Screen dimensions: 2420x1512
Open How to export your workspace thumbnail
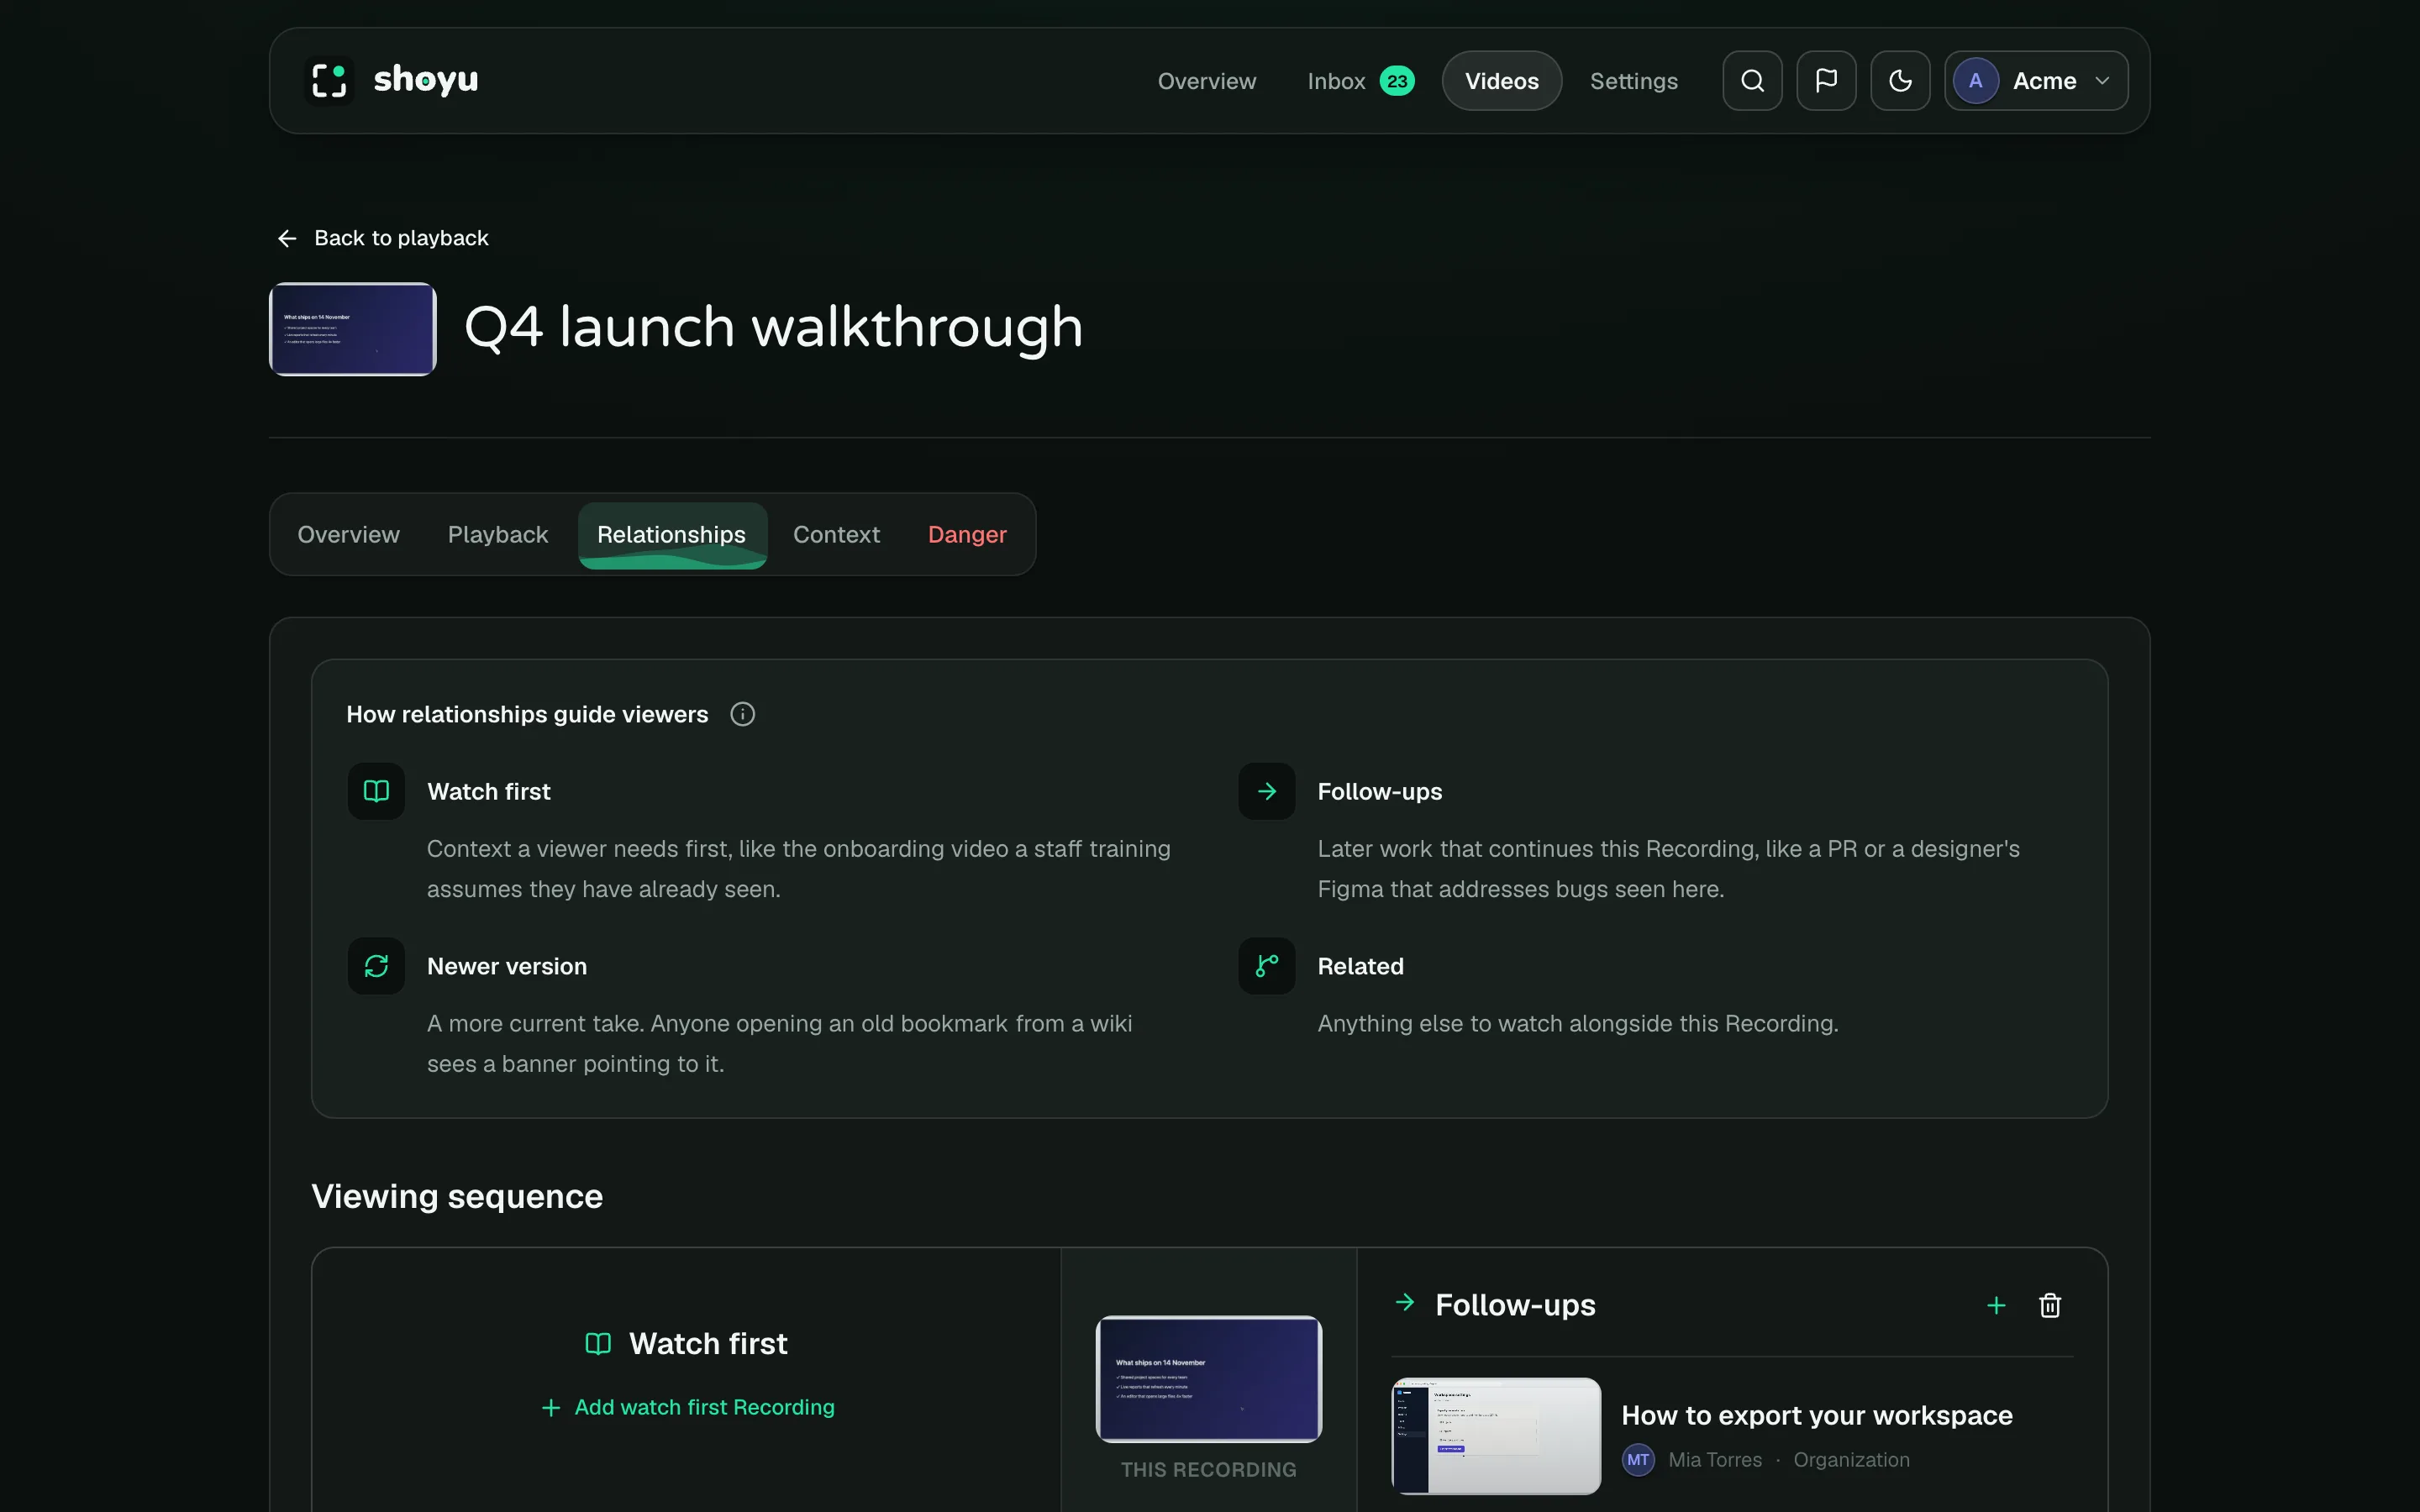tap(1496, 1436)
